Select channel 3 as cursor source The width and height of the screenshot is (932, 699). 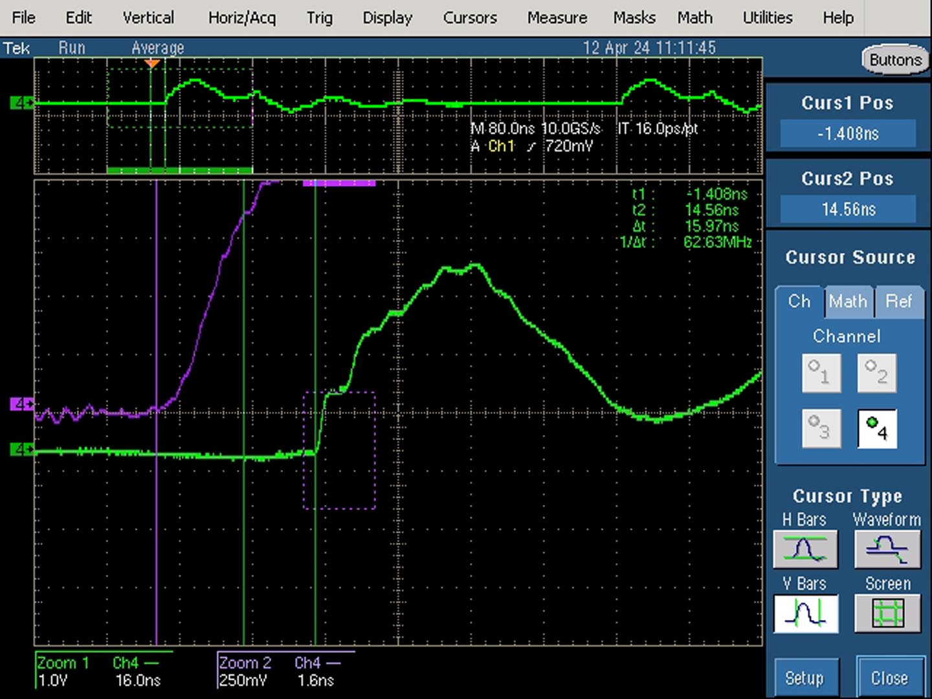click(821, 428)
